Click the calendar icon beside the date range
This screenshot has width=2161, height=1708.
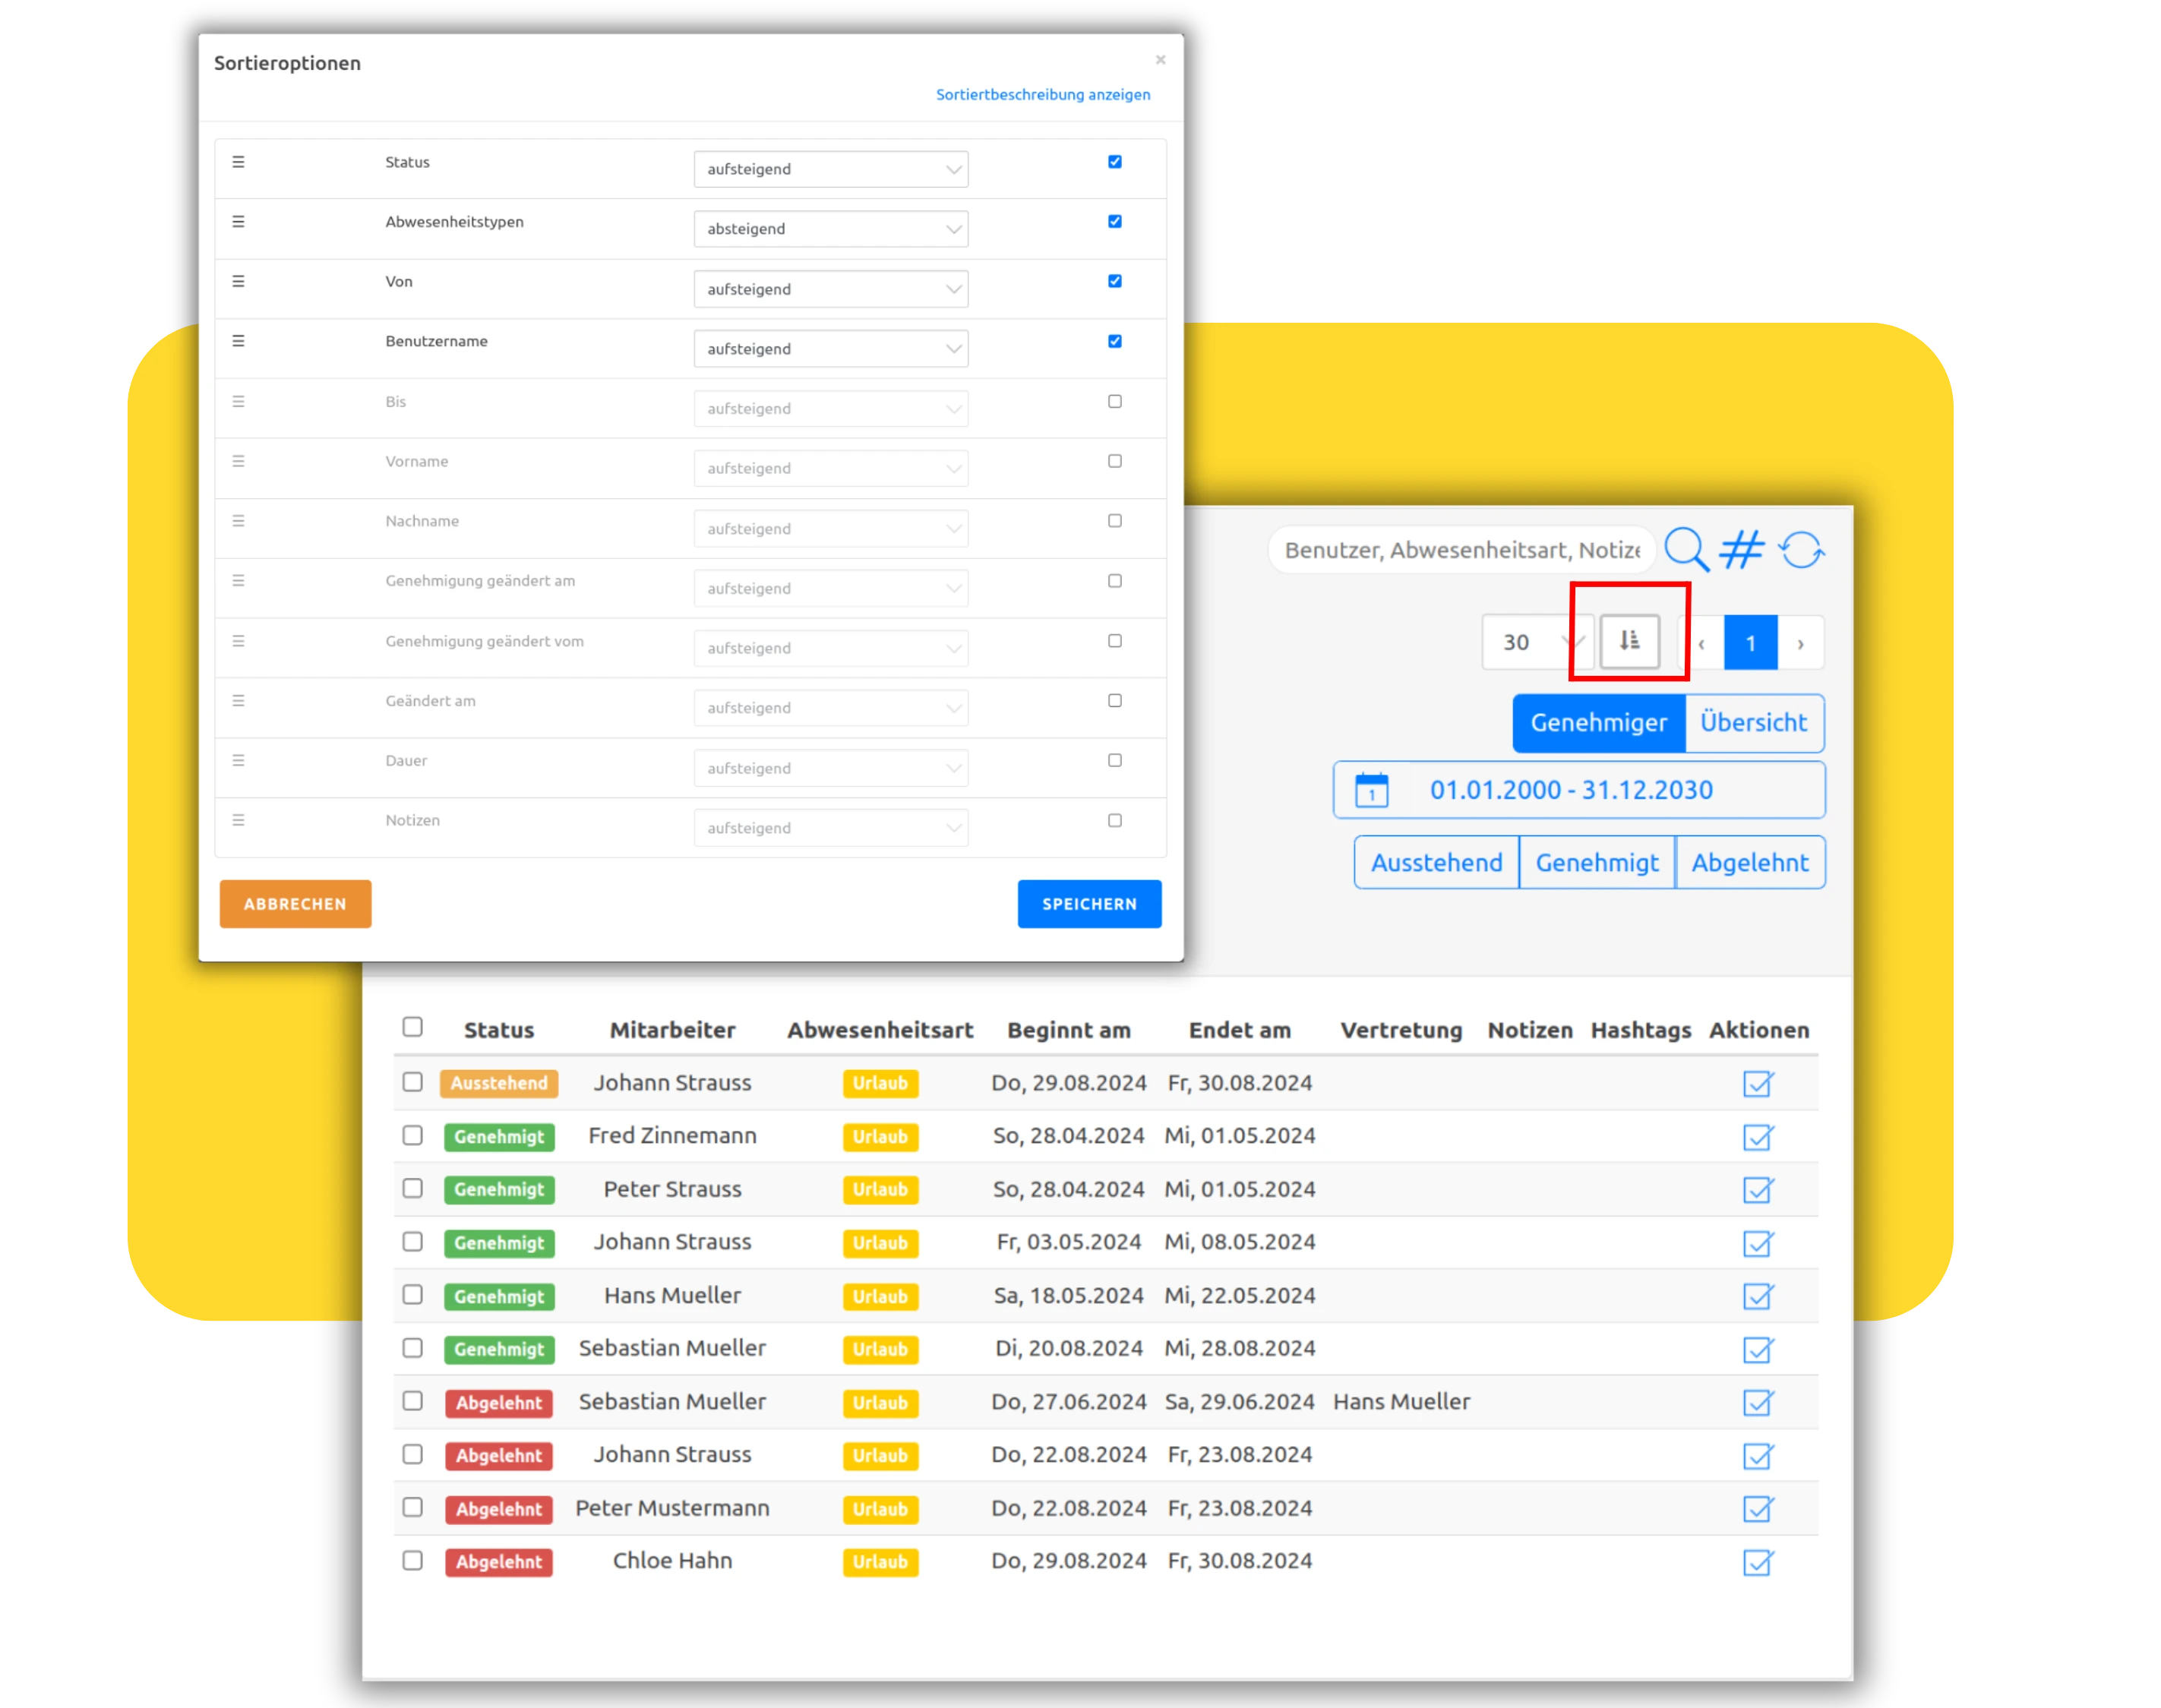(x=1371, y=790)
